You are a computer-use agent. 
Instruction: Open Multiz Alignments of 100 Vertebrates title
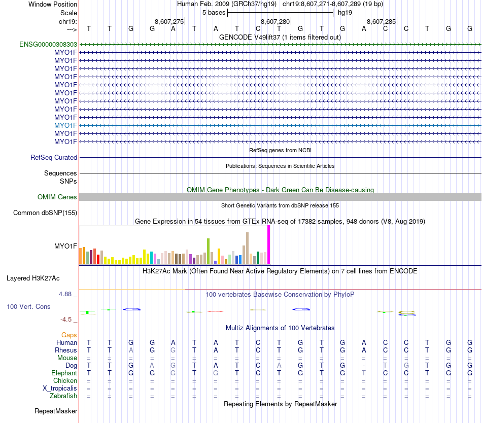280,328
